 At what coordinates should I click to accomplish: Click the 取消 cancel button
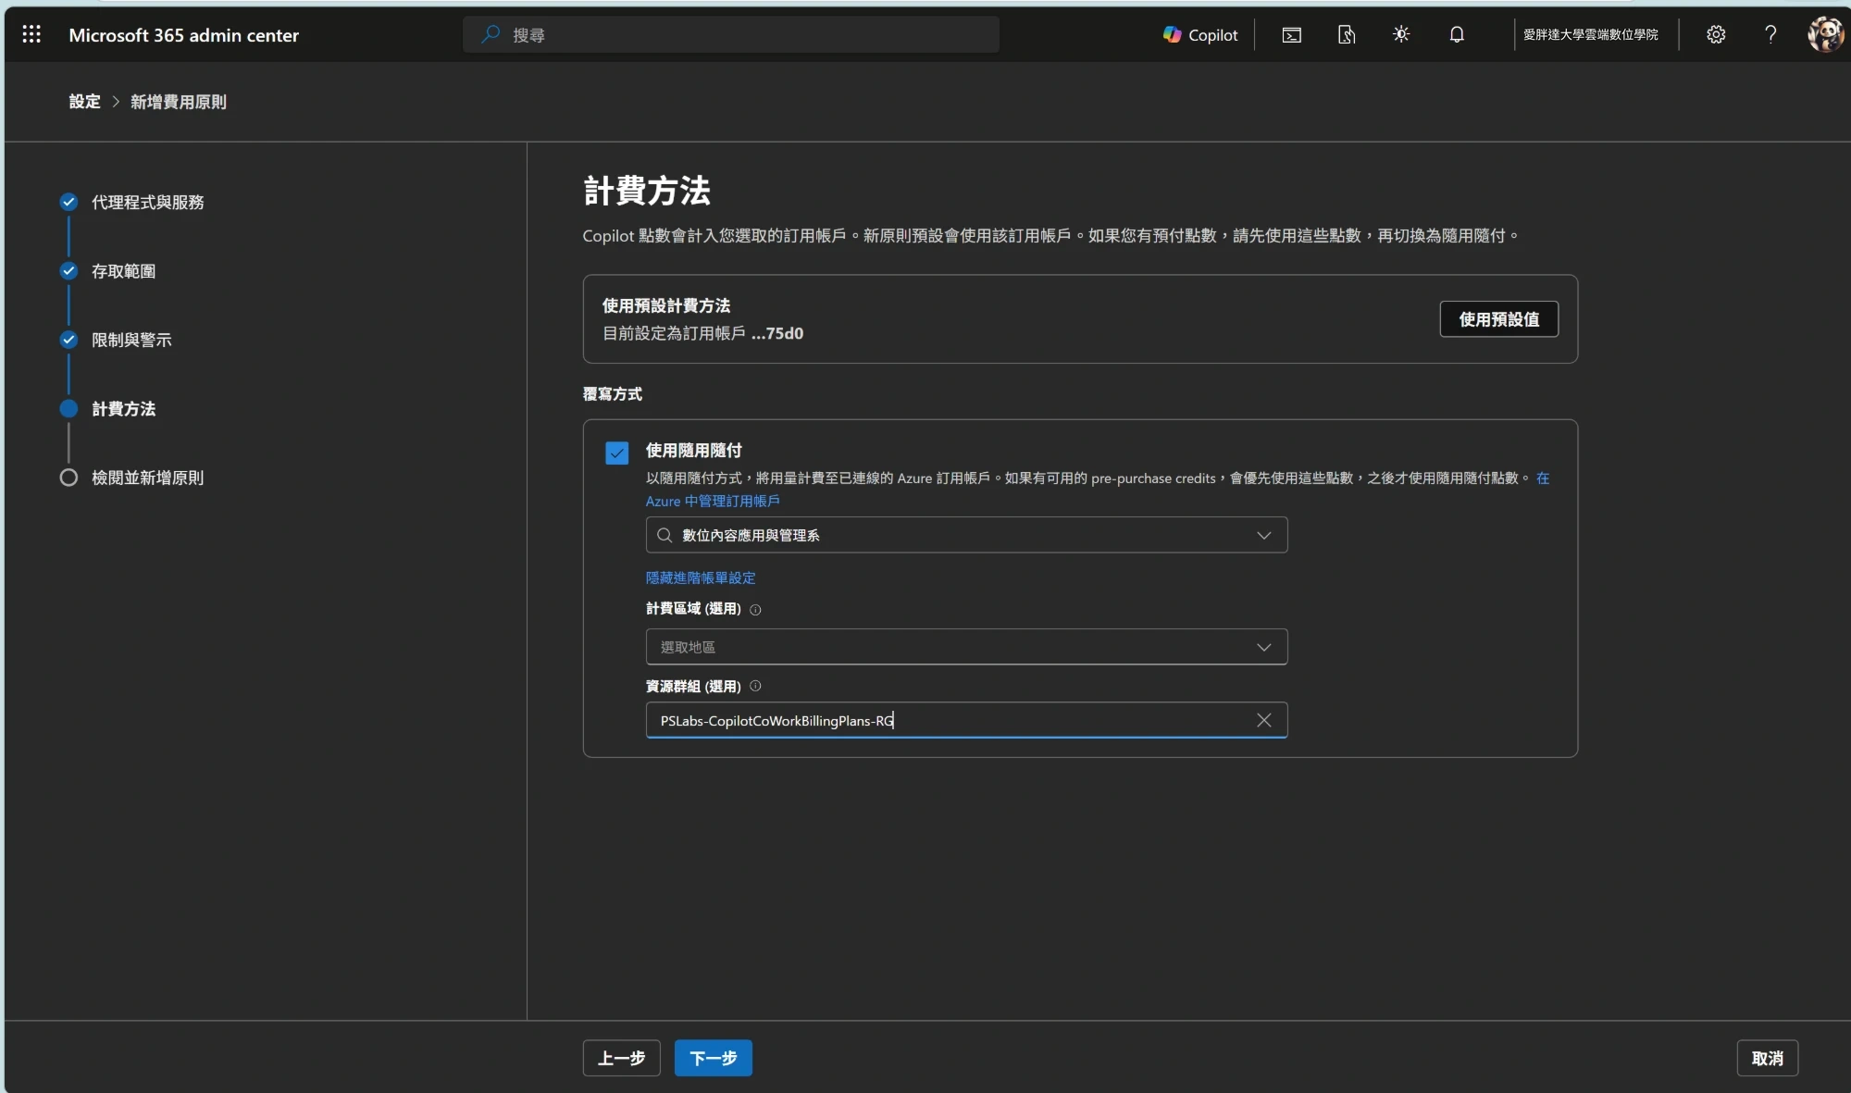click(x=1767, y=1058)
